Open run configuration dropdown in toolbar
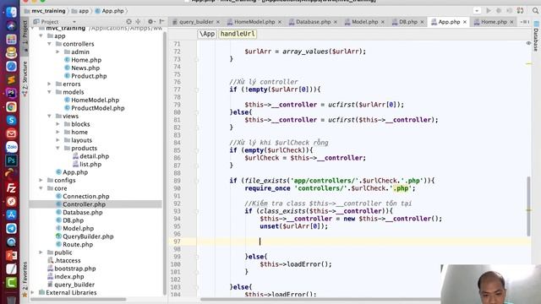 [477, 11]
